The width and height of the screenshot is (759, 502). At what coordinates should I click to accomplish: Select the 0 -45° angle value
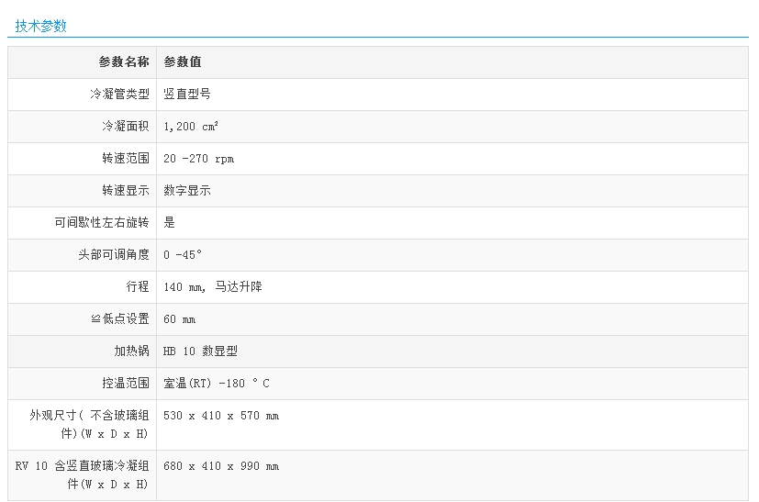(x=183, y=255)
